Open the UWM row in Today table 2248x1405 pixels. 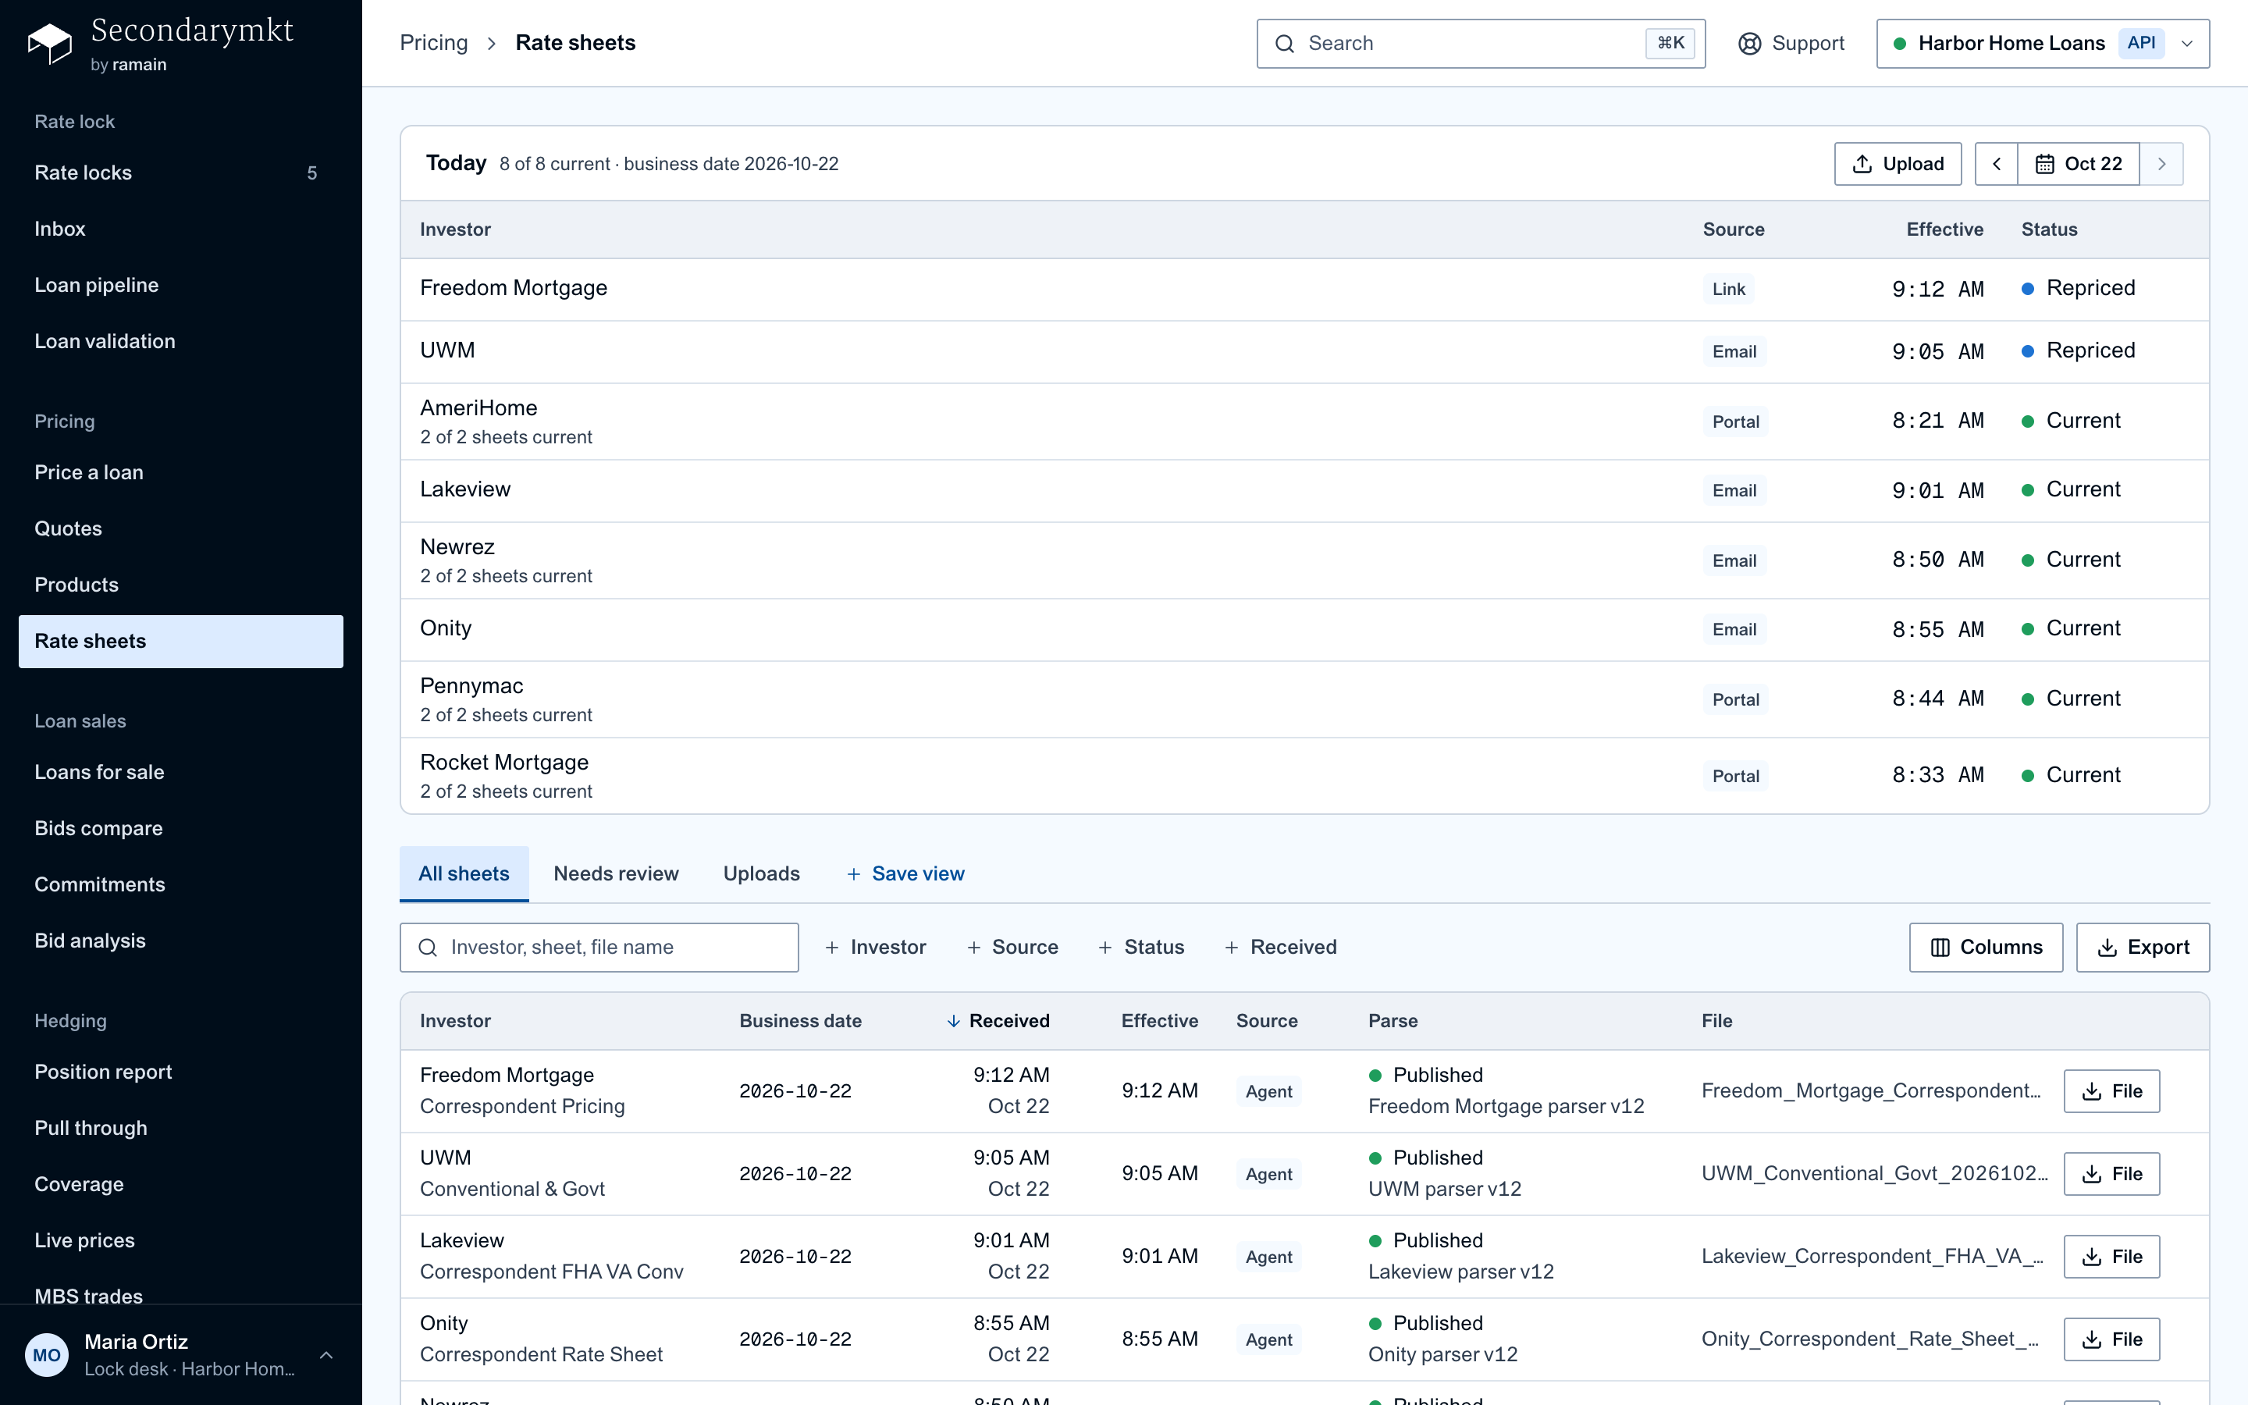click(1304, 351)
